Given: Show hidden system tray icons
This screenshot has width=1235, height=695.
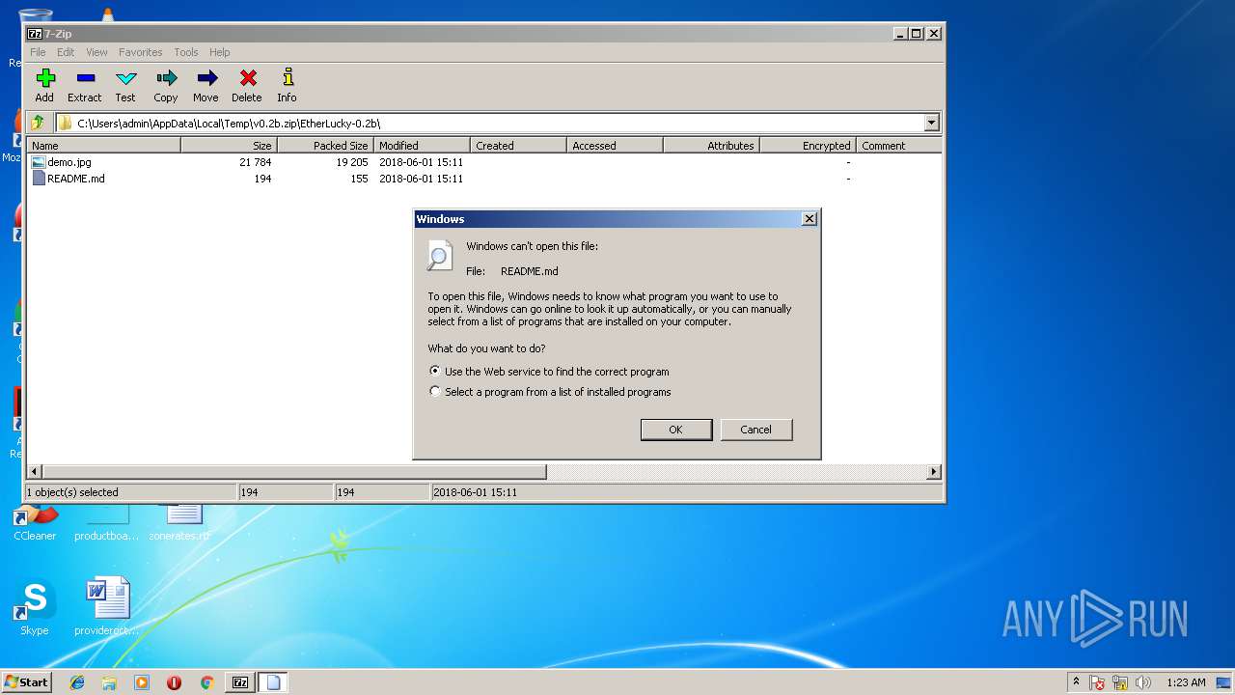Looking at the screenshot, I should coord(1076,682).
